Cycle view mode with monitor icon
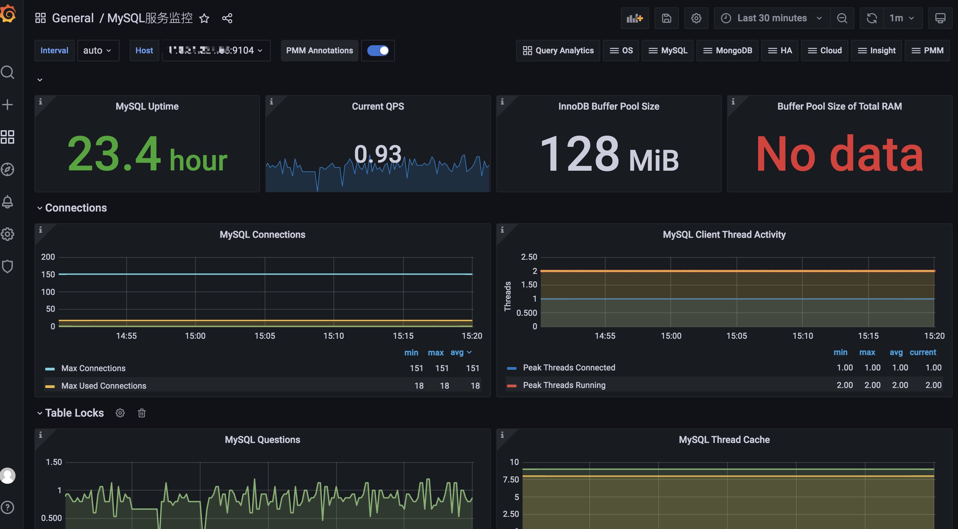 (940, 18)
